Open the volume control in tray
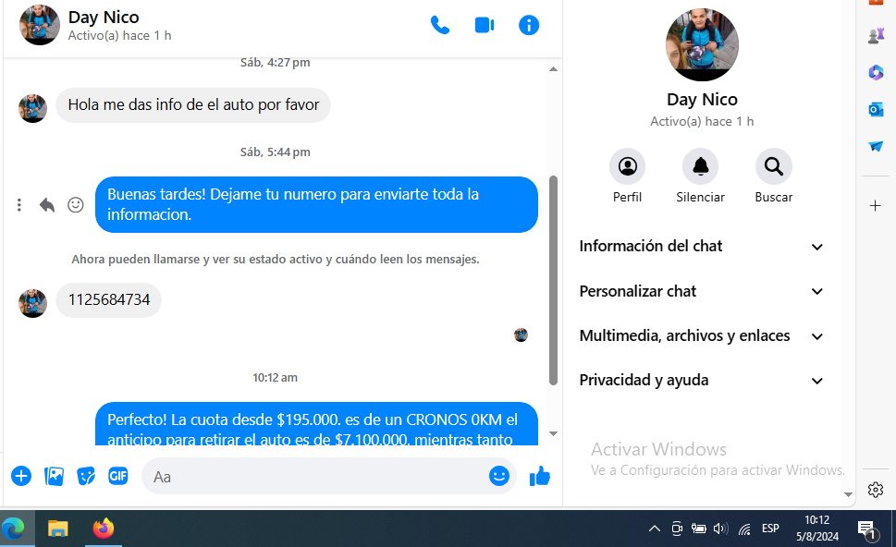 point(720,529)
